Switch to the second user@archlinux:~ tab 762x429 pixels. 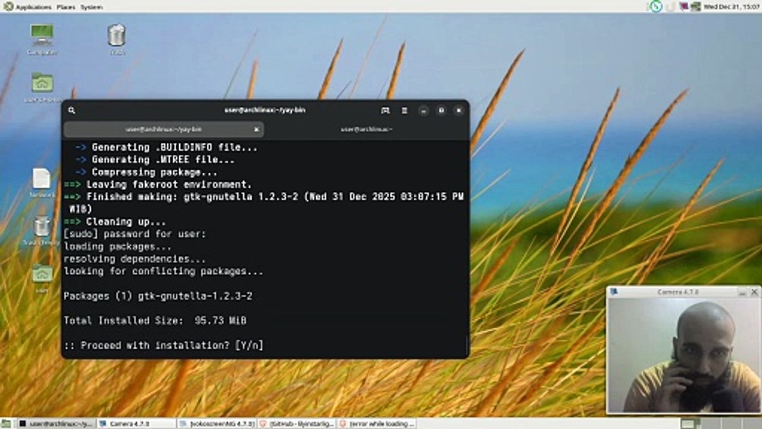(367, 129)
